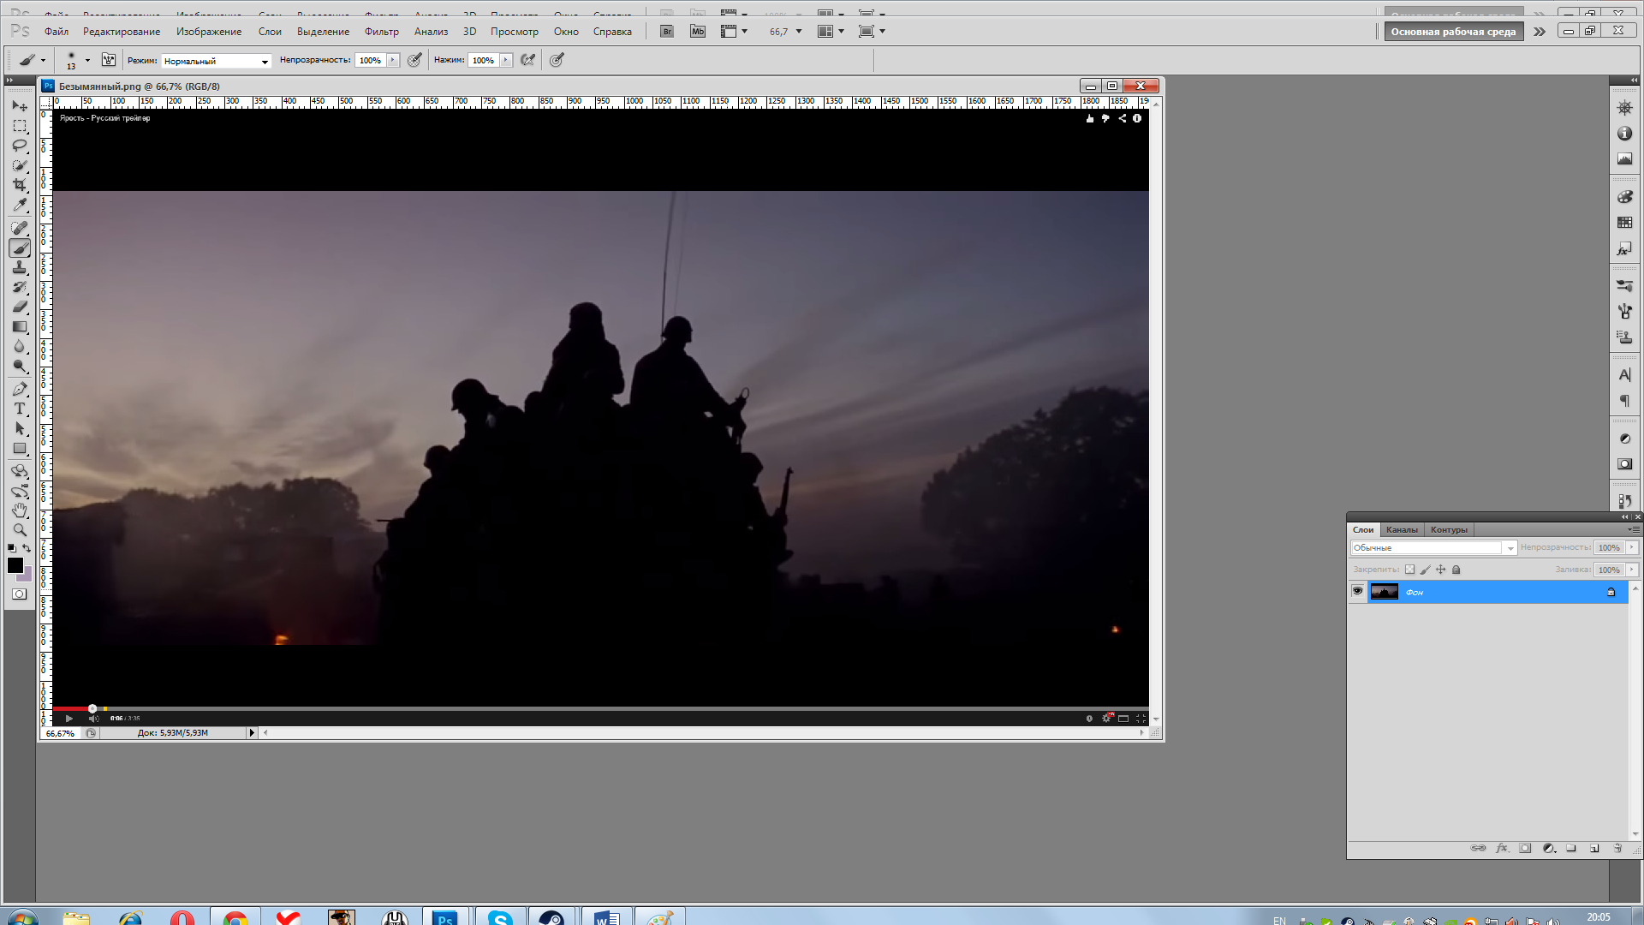This screenshot has height=925, width=1644.
Task: Toggle airbrush mode in options bar
Action: 528,60
